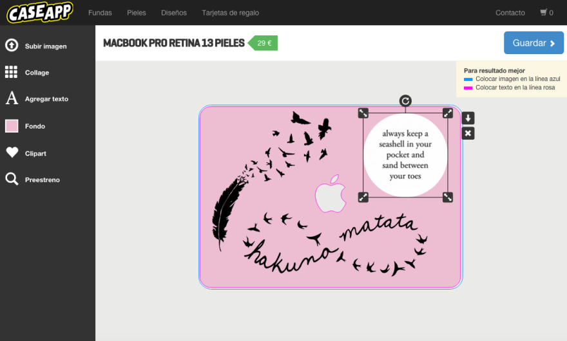The height and width of the screenshot is (341, 567).
Task: Select the seashell quote circle image
Action: point(405,155)
